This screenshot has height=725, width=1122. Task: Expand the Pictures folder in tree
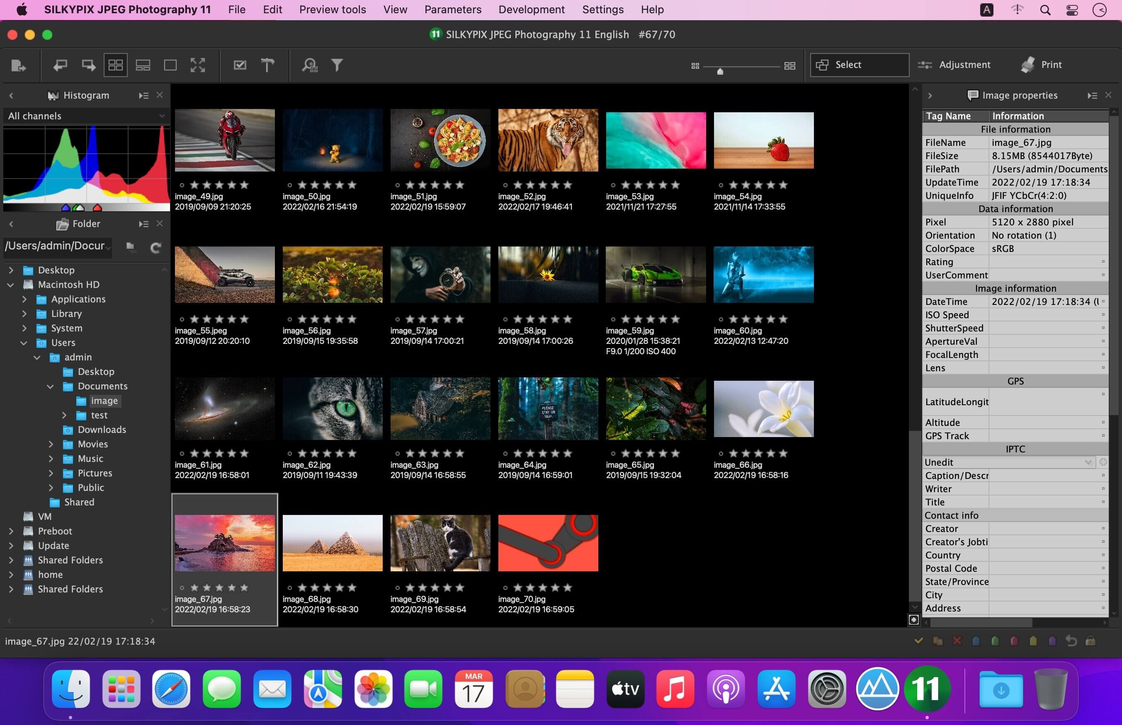click(51, 473)
